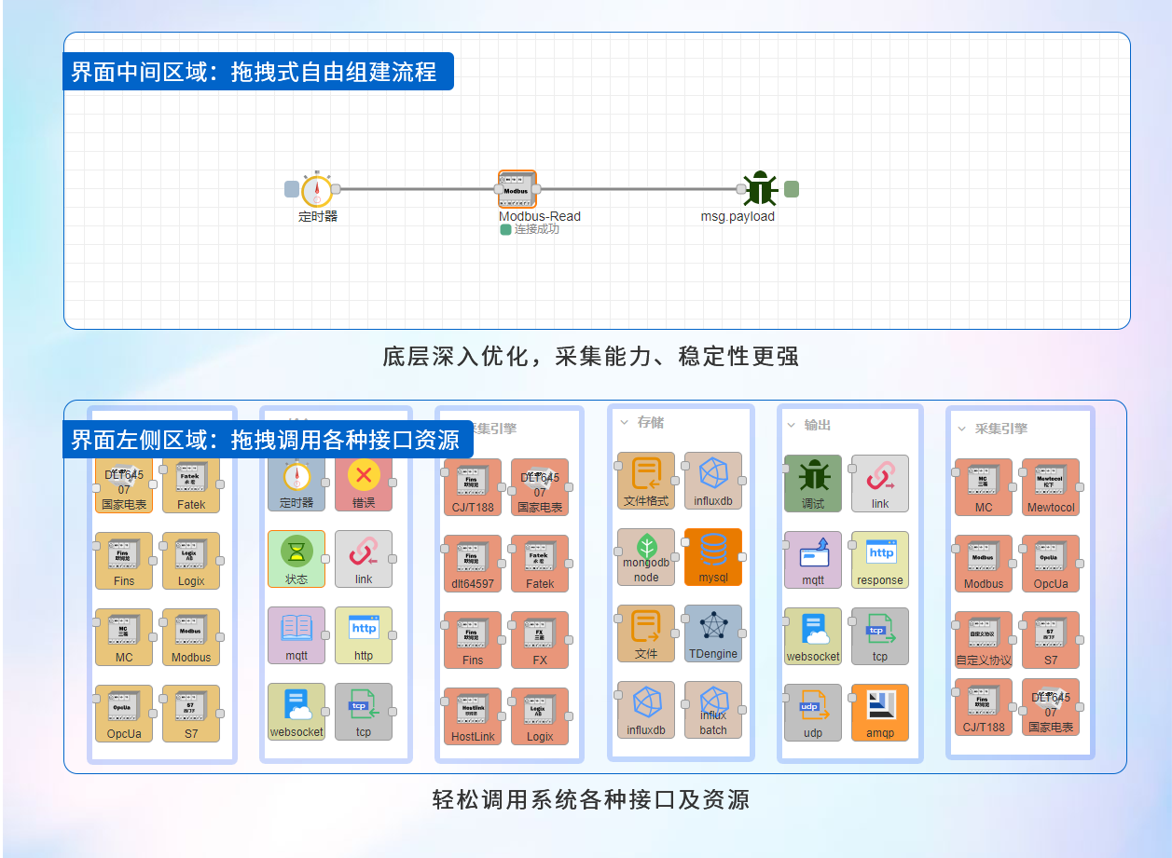Select the 文件 storage node
Screen dimensions: 1172x858
(646, 633)
